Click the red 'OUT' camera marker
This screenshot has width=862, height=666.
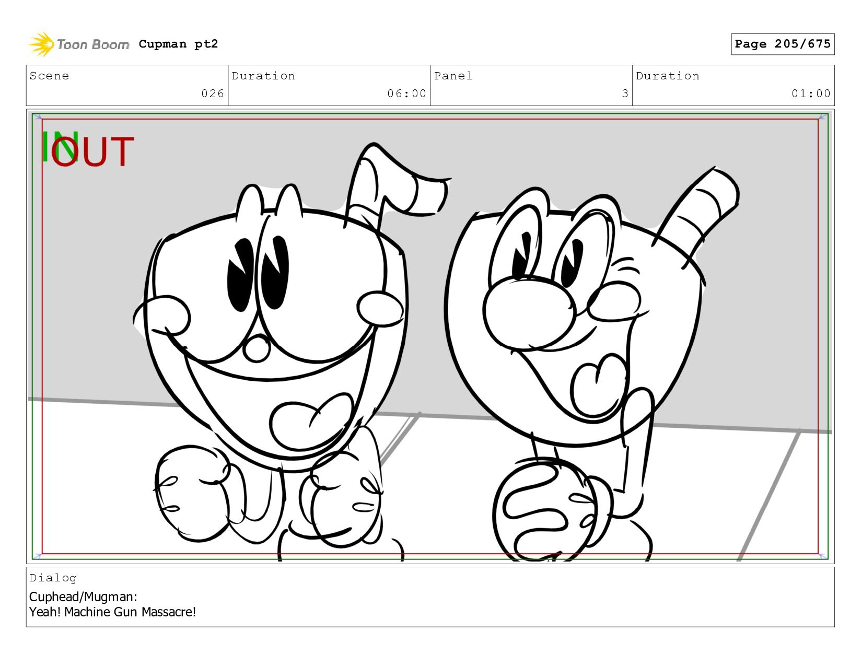click(93, 151)
